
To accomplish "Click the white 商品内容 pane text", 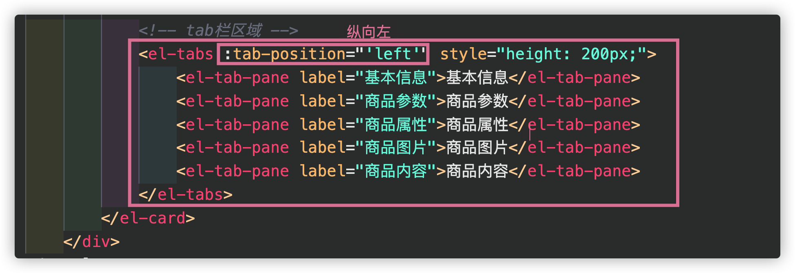I will click(477, 171).
